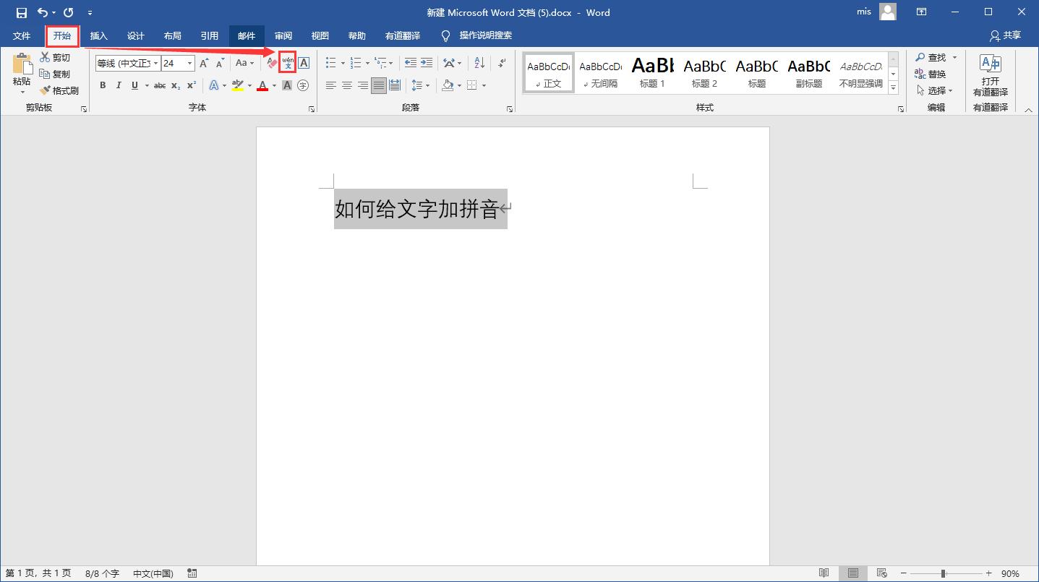Sort the paragraph with A-Z icon
The height and width of the screenshot is (582, 1039).
pyautogui.click(x=478, y=63)
